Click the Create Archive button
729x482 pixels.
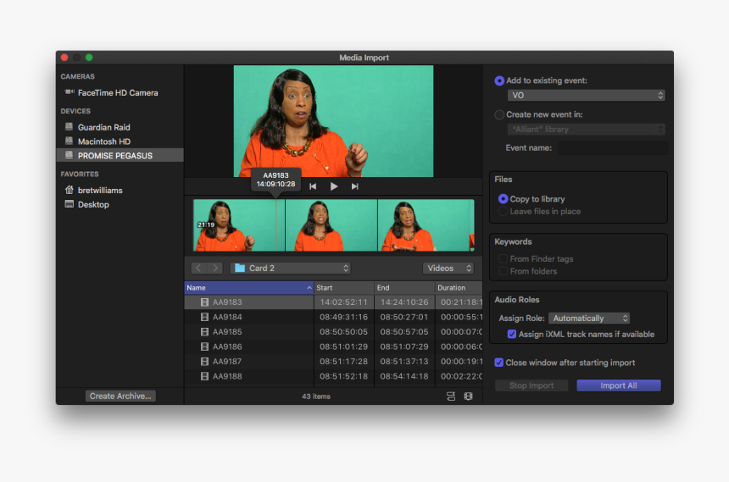click(x=120, y=396)
